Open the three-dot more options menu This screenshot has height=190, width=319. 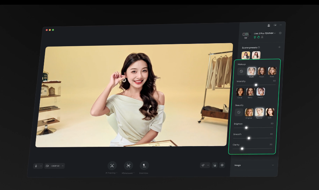[280, 25]
